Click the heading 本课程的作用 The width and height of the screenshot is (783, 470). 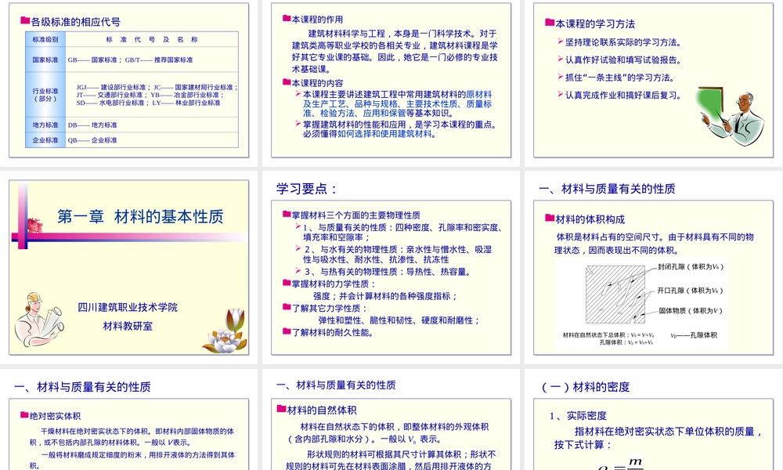[317, 20]
